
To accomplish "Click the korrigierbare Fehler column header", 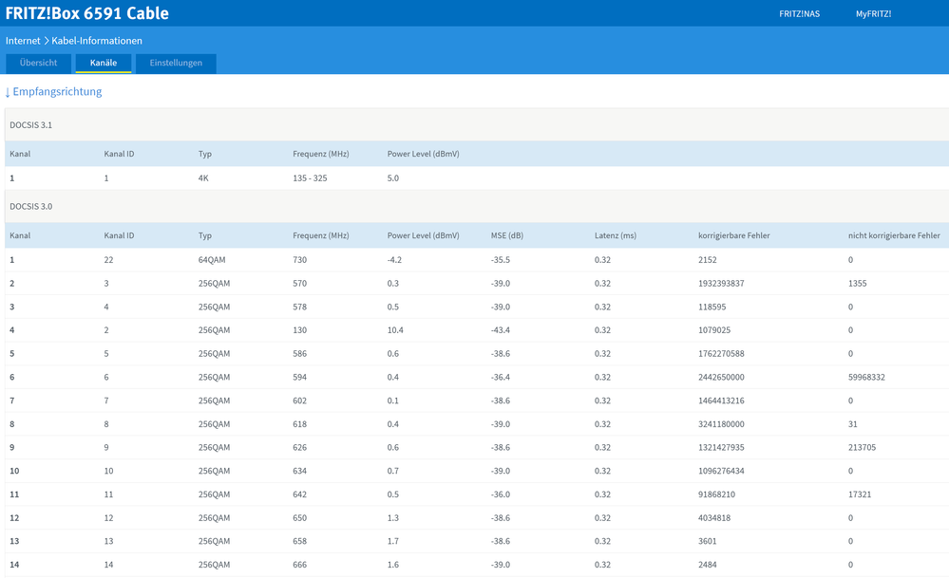I will (733, 235).
